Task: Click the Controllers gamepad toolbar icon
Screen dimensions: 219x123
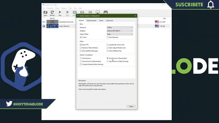Action: click(x=106, y=12)
